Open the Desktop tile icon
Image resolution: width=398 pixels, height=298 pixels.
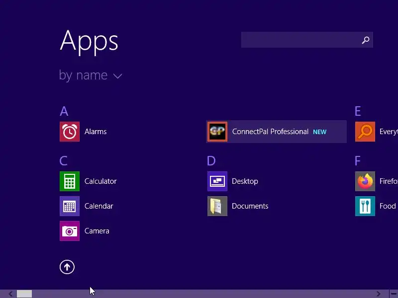point(217,181)
